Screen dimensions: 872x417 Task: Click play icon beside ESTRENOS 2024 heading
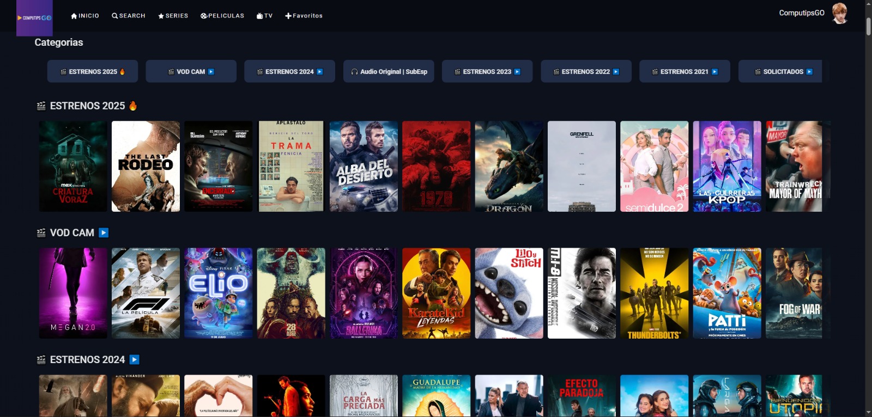click(x=135, y=359)
